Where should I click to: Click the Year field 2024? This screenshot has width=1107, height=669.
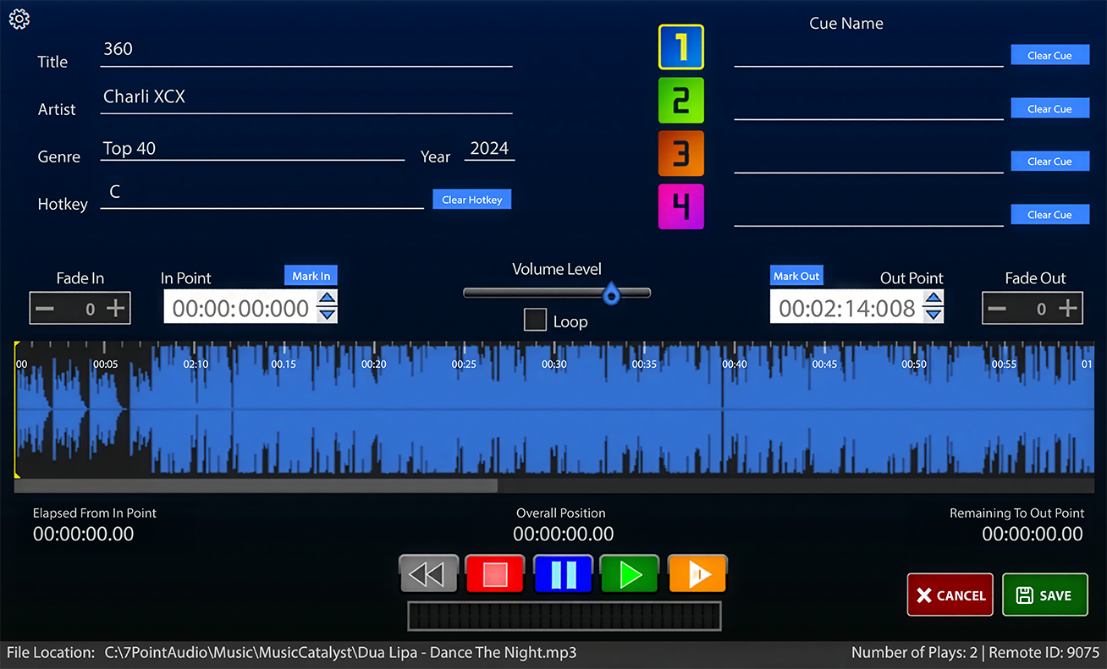tap(489, 148)
